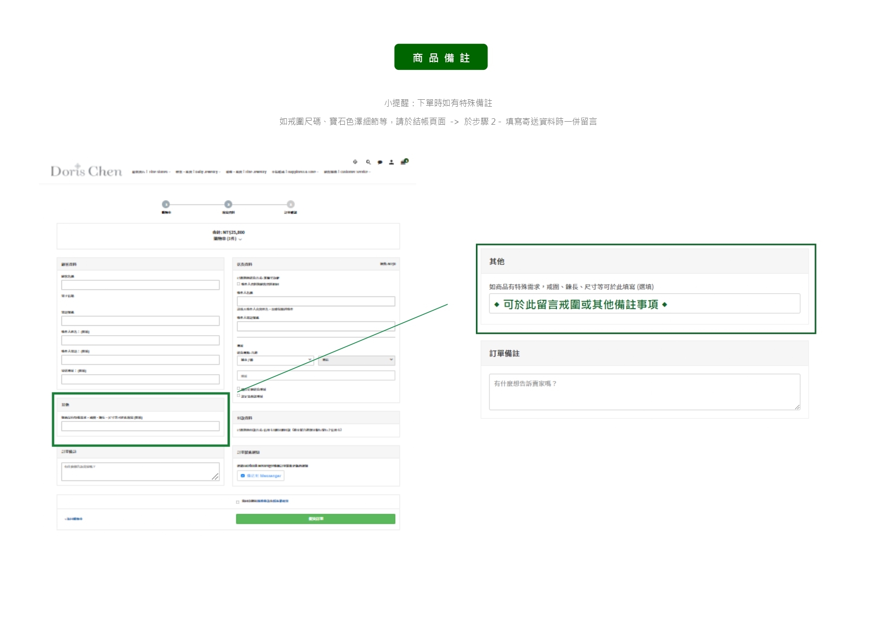The image size is (876, 619).
Task: Open the 'daily jewelry' navigation menu
Action: coord(198,172)
